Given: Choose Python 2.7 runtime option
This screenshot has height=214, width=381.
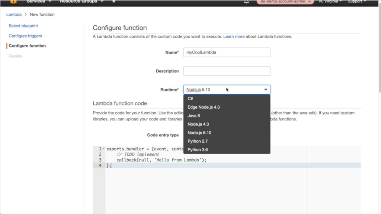Looking at the screenshot, I should coord(198,141).
